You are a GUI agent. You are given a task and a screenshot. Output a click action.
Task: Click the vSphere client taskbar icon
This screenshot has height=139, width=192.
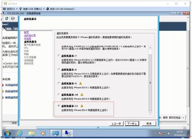(x=56, y=133)
